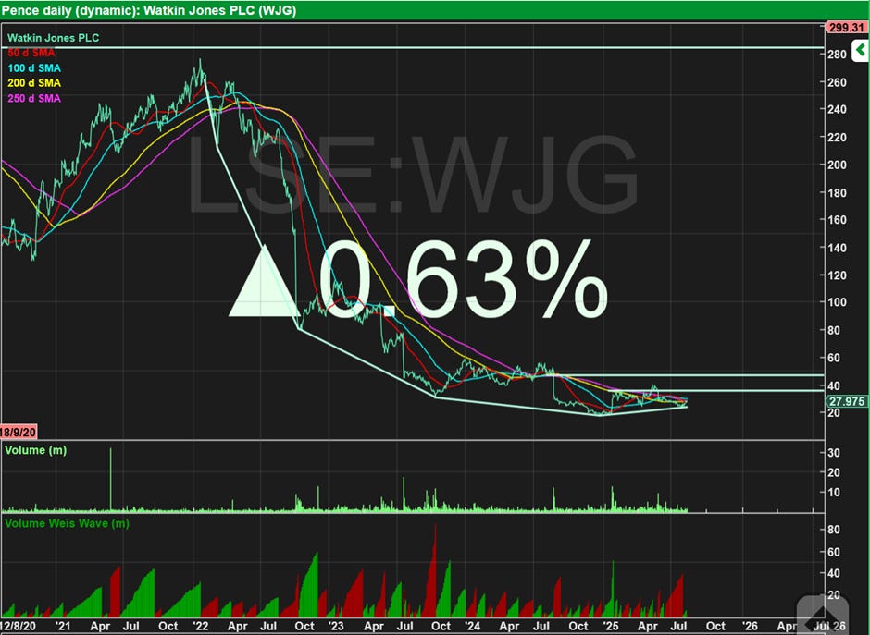Click the green left chevron panel toggle

(x=861, y=51)
